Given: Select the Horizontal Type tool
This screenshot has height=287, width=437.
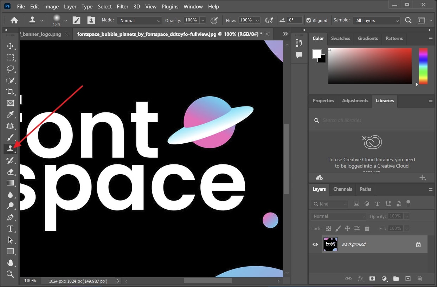Looking at the screenshot, I should [10, 229].
